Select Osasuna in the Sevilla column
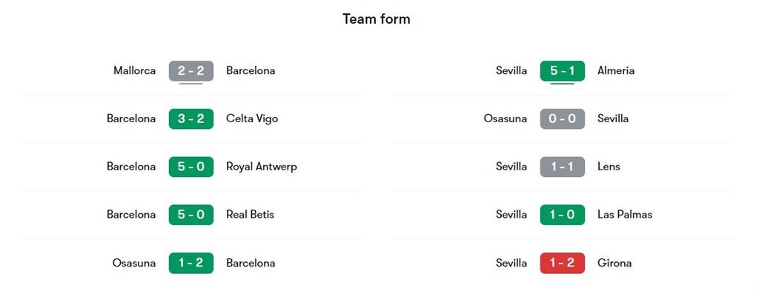This screenshot has height=291, width=759. tap(506, 118)
